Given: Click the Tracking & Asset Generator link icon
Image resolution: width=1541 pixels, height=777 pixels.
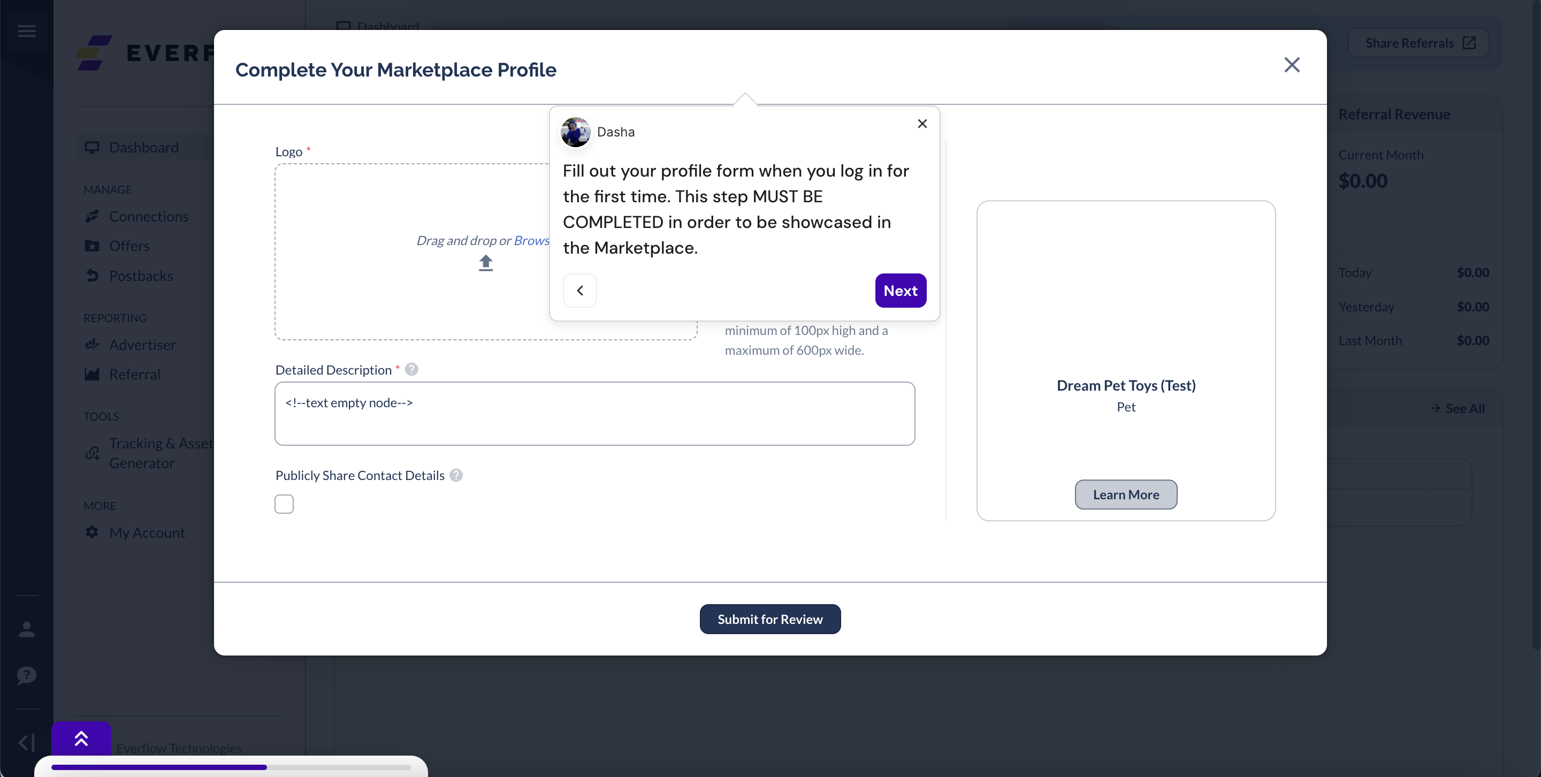Looking at the screenshot, I should (x=91, y=453).
